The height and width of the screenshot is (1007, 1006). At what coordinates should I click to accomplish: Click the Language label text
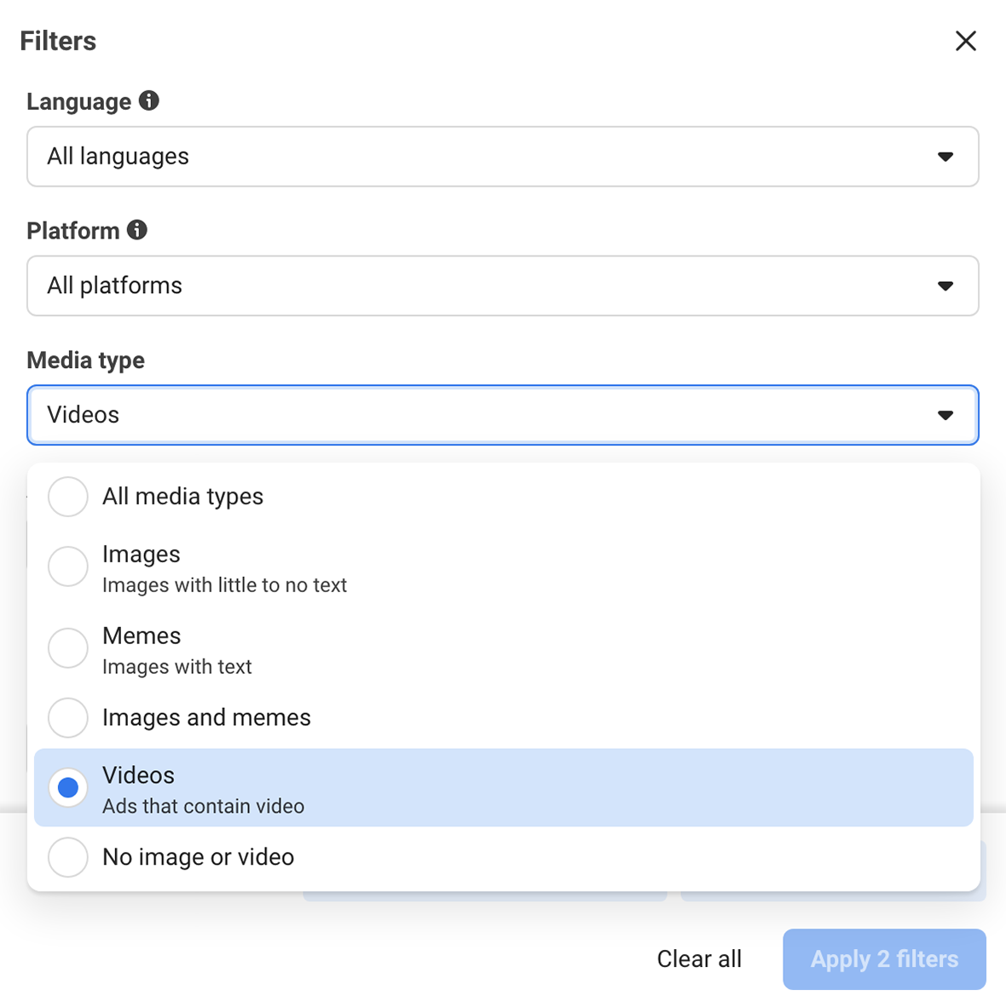tap(78, 101)
